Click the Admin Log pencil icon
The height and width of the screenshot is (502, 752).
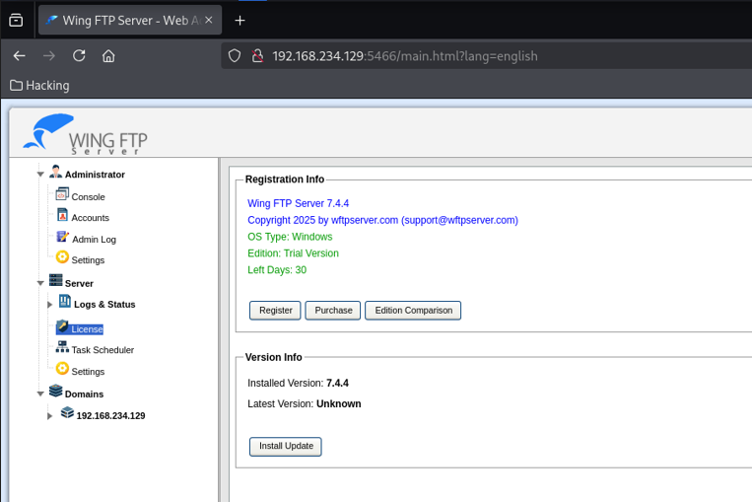[x=62, y=236]
